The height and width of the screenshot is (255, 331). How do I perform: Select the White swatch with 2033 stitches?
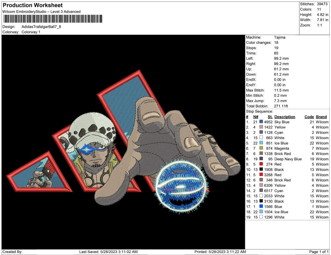(261, 196)
